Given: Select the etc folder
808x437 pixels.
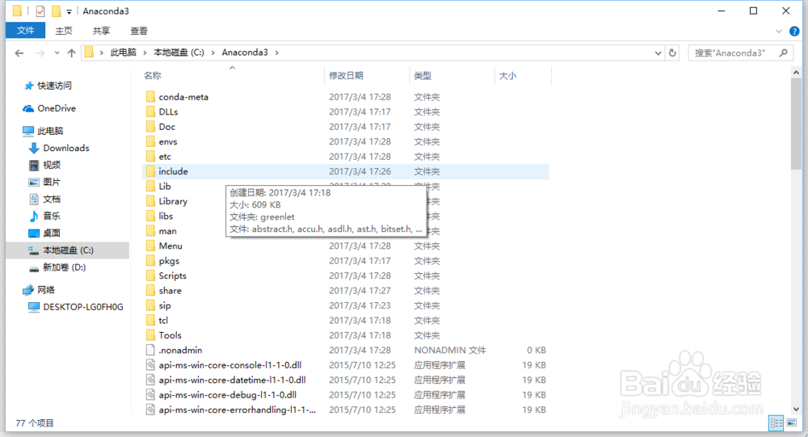Looking at the screenshot, I should pyautogui.click(x=164, y=157).
